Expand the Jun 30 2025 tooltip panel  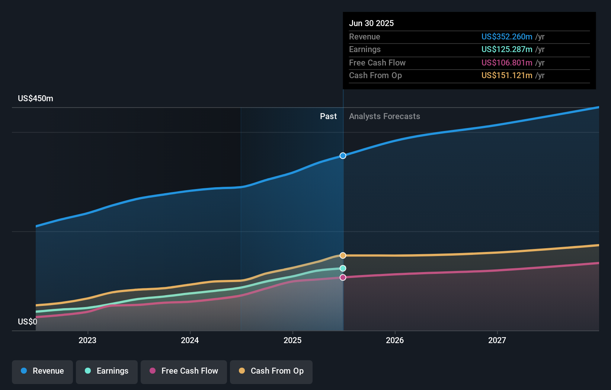[371, 23]
